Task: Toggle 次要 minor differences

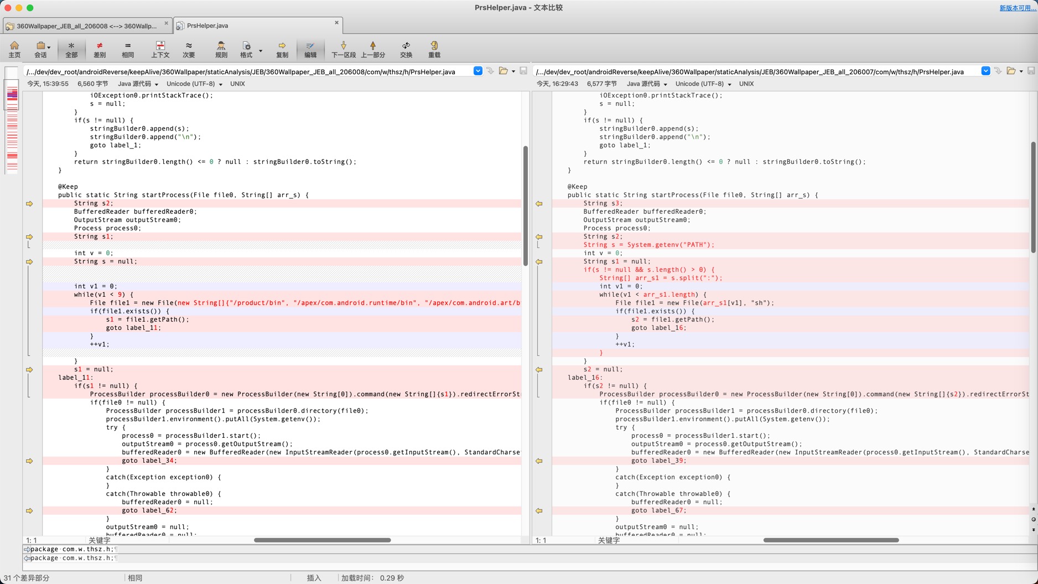Action: tap(189, 49)
